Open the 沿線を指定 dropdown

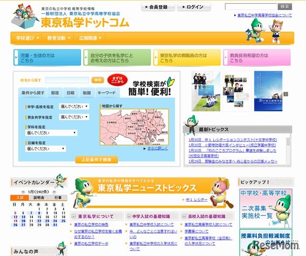[x=45, y=149]
